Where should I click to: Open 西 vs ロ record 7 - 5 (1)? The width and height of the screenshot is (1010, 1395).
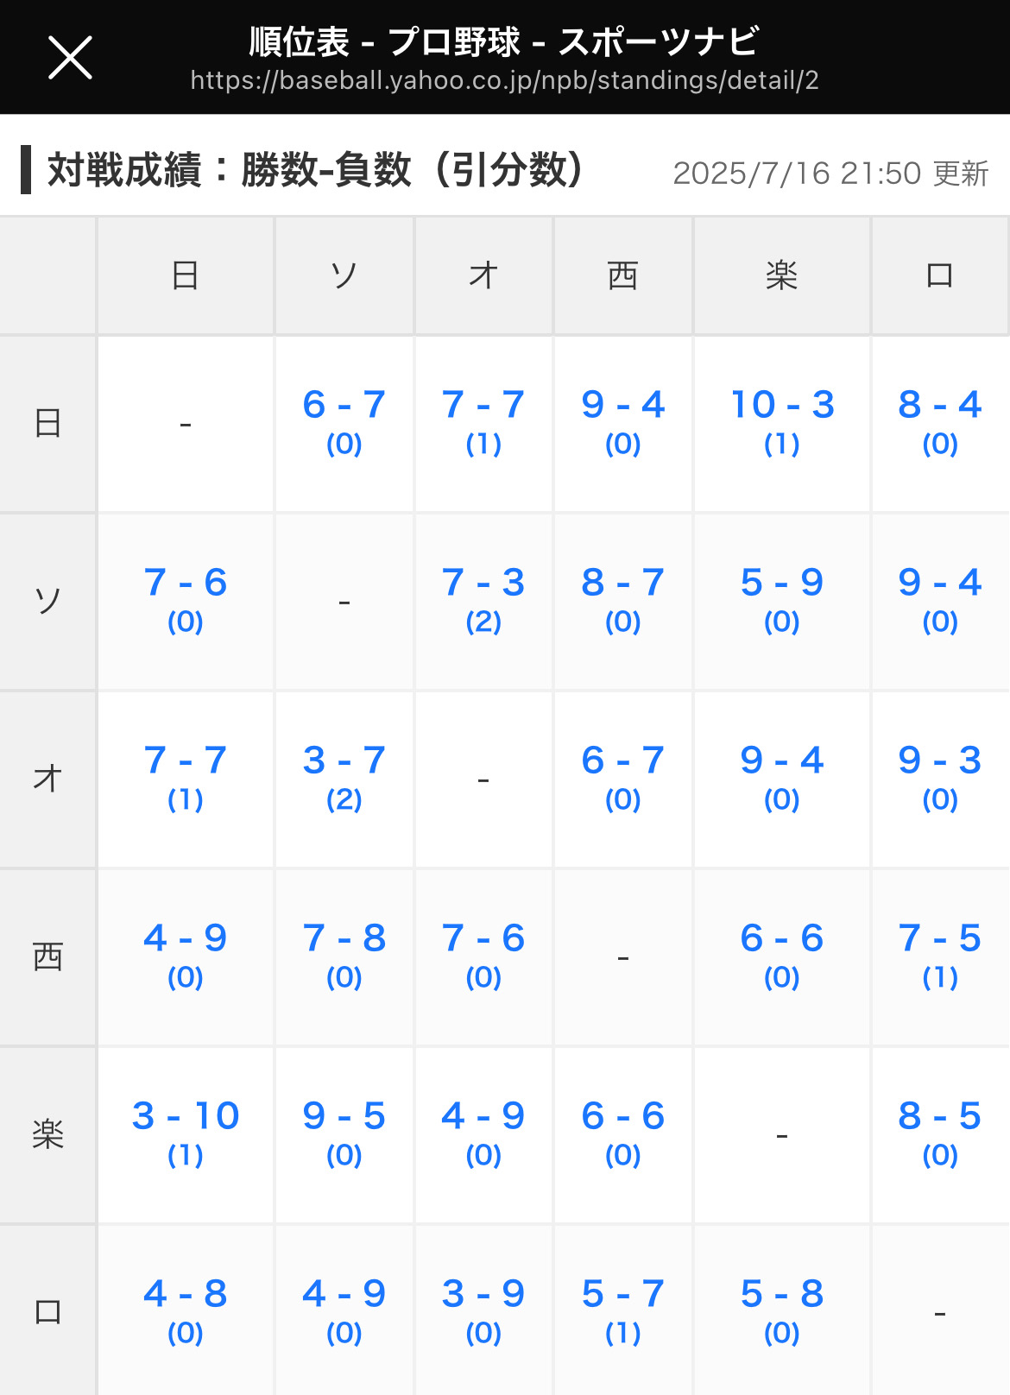click(x=940, y=955)
